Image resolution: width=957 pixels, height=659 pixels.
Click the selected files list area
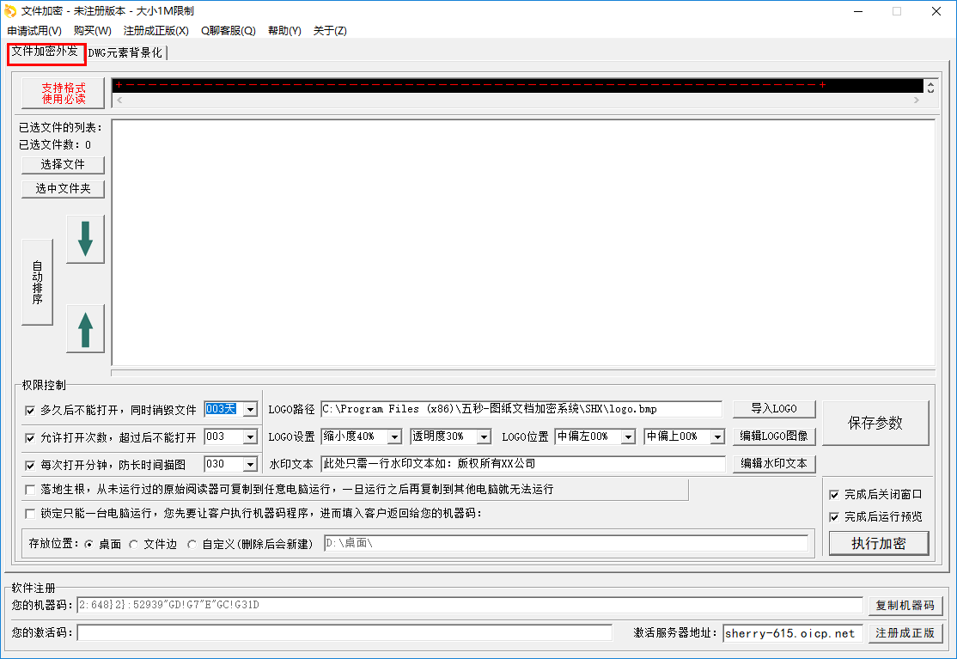(524, 243)
